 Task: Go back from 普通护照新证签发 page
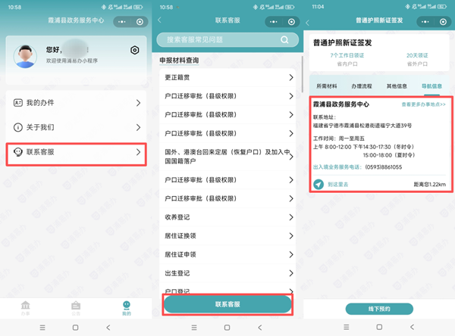pyautogui.click(x=308, y=23)
